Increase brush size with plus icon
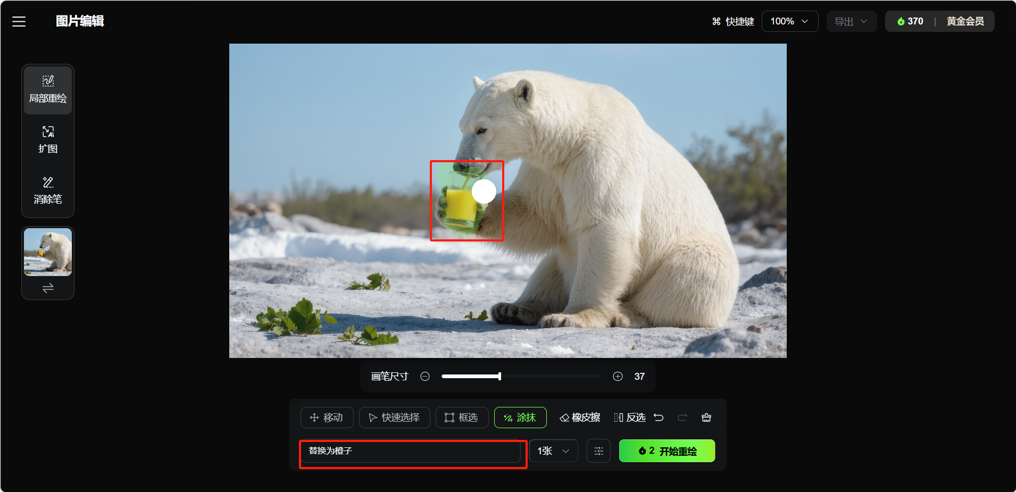The height and width of the screenshot is (492, 1016). click(618, 377)
